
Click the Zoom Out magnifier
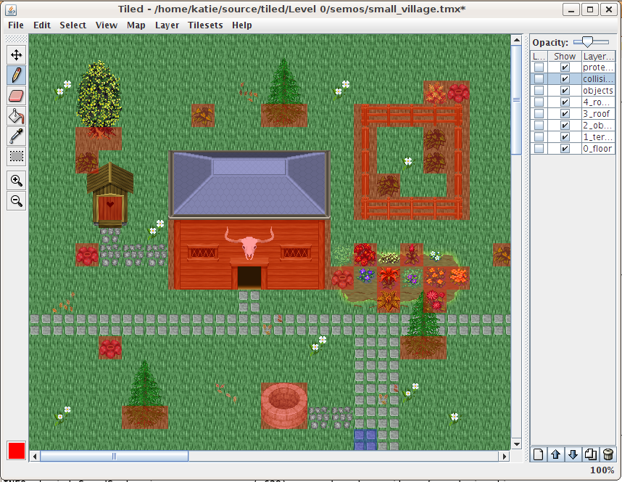[x=16, y=201]
